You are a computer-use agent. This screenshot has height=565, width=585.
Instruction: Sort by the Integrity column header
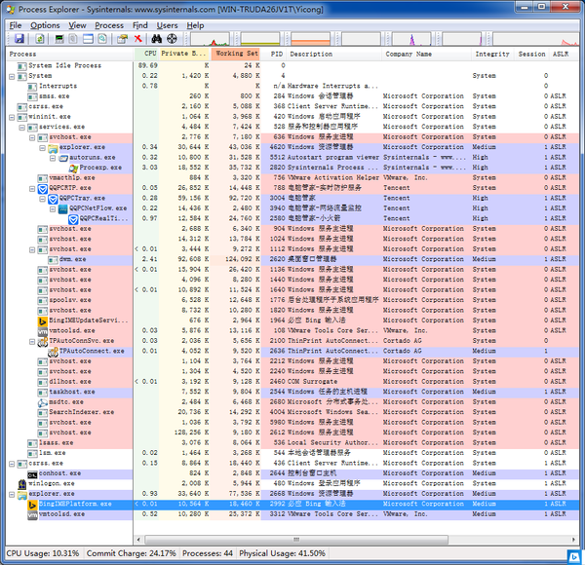click(x=492, y=54)
